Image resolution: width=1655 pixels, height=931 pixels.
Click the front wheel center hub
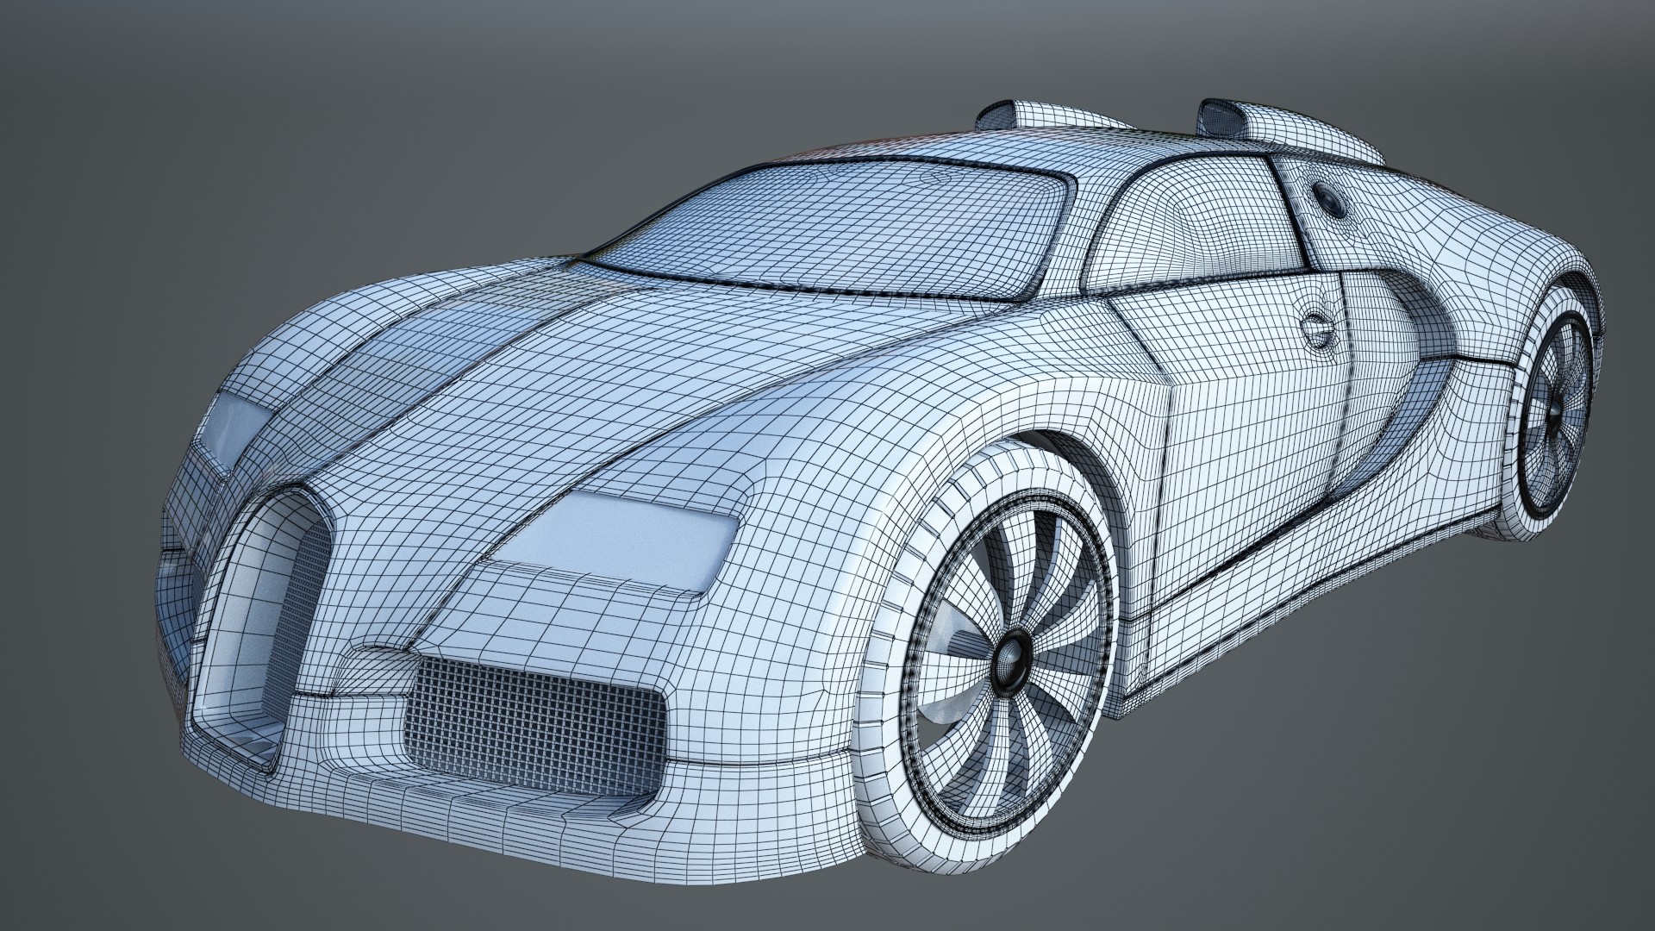1010,662
